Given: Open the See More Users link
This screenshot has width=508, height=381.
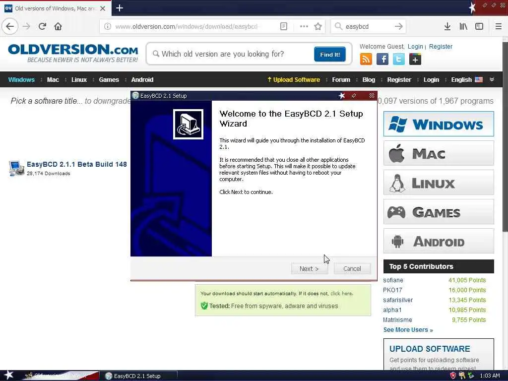Looking at the screenshot, I should tap(408, 330).
